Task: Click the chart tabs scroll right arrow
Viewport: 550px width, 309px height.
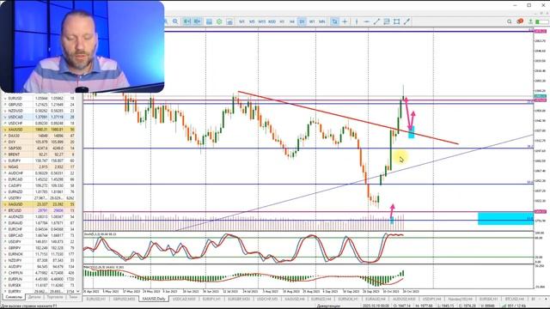Action: pos(547,300)
